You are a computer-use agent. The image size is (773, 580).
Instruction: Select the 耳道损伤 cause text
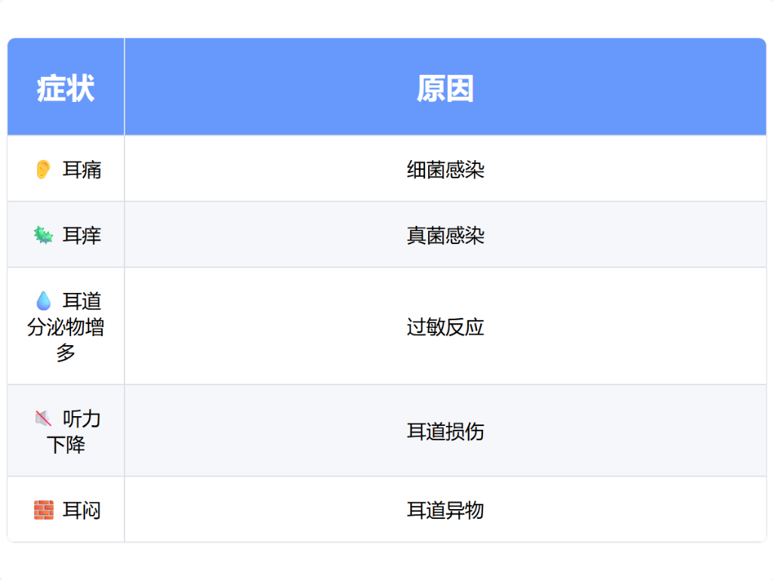[445, 431]
